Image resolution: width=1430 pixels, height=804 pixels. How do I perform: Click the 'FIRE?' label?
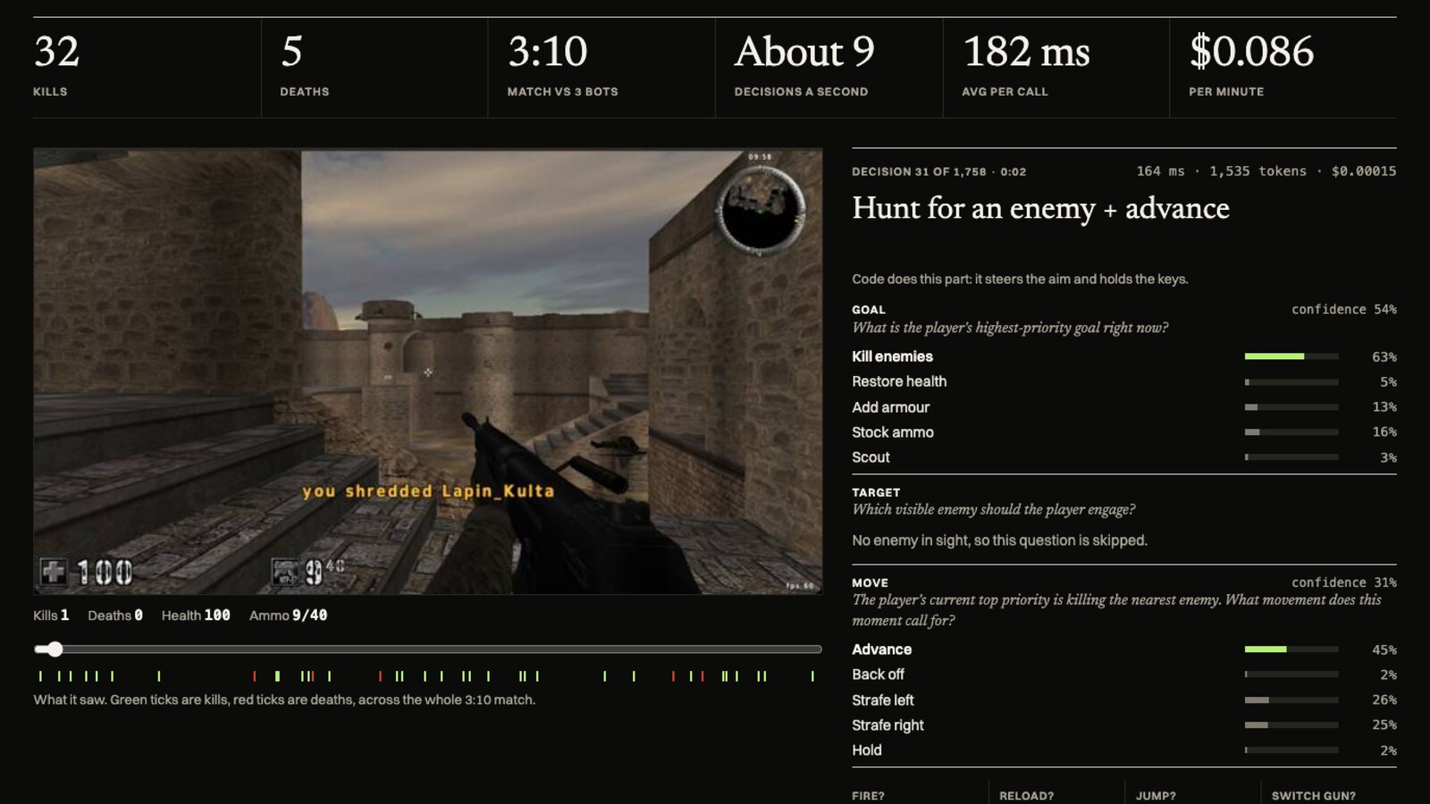pos(868,796)
